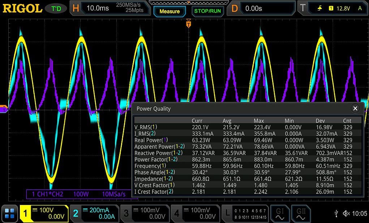This screenshot has height=223, width=369.
Task: Select the orange trigger position T marker
Action: [188, 24]
